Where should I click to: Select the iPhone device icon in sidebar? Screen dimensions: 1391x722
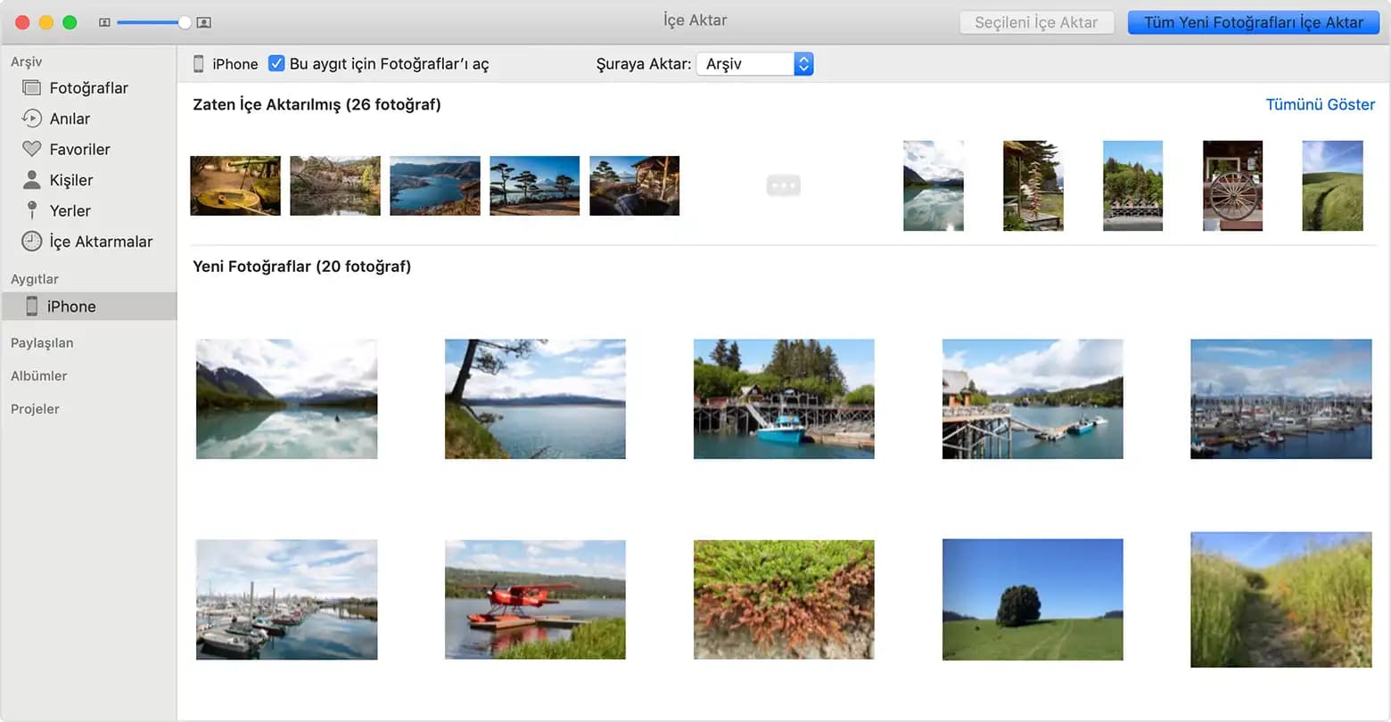32,307
